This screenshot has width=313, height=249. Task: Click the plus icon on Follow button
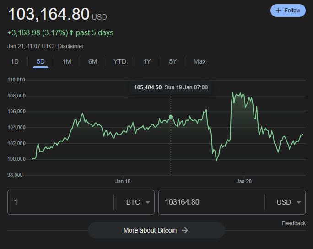click(x=278, y=11)
